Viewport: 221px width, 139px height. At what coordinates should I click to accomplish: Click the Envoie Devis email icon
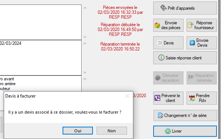pyautogui.click(x=192, y=43)
